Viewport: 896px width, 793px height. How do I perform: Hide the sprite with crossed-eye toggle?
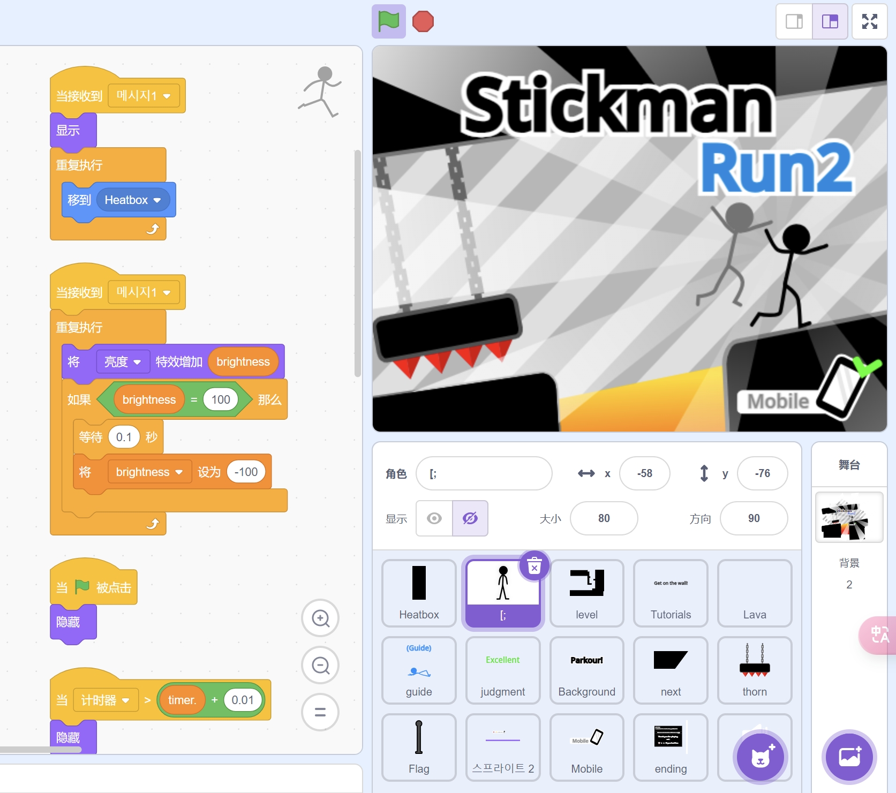pos(470,518)
